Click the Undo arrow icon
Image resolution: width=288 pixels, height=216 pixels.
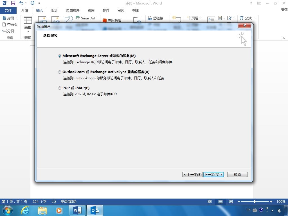21,3
